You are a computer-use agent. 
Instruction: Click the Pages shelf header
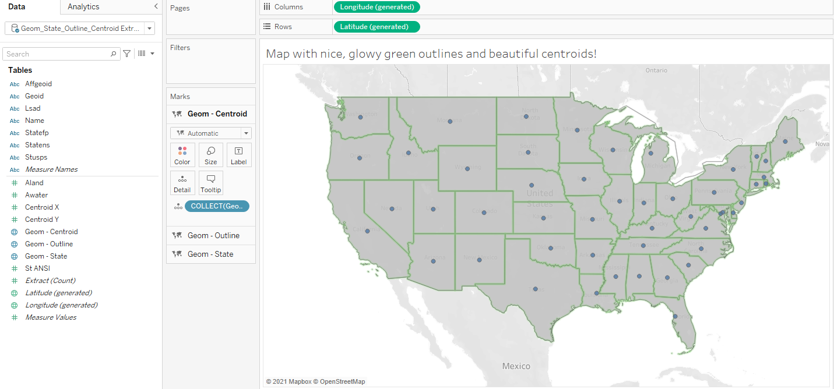coord(180,8)
